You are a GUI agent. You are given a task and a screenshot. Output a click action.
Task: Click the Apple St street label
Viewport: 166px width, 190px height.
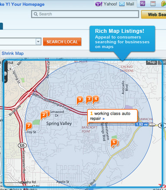[x=63, y=182]
